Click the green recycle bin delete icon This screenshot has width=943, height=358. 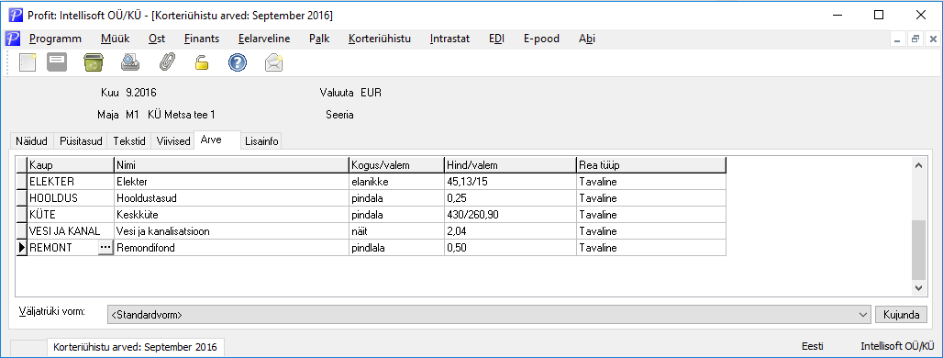94,62
